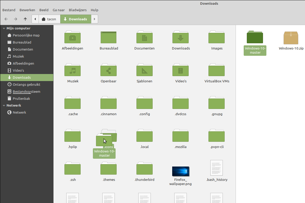This screenshot has height=203, width=305.
Task: Select the Muziek folder icon
Action: 73,70
